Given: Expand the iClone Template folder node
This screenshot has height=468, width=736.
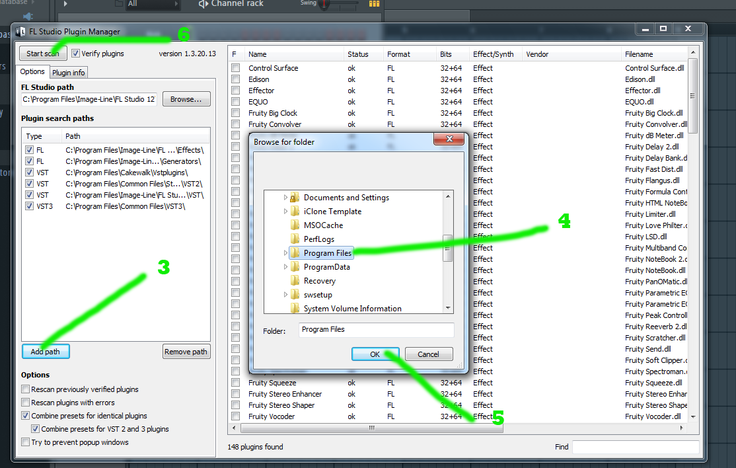Looking at the screenshot, I should pos(285,212).
